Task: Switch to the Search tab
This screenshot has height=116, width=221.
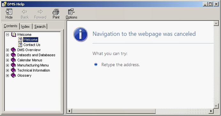Action: (x=40, y=27)
